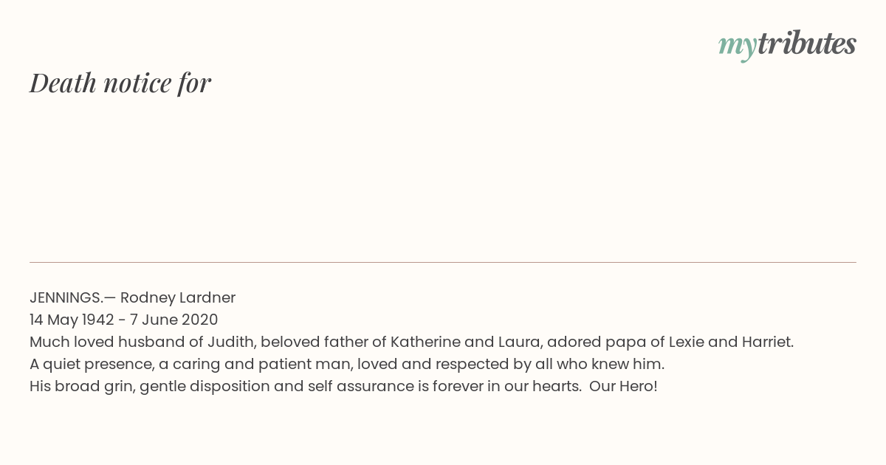886x465 pixels.
Task: Click the birth date "14 May 1942"
Action: (x=72, y=320)
